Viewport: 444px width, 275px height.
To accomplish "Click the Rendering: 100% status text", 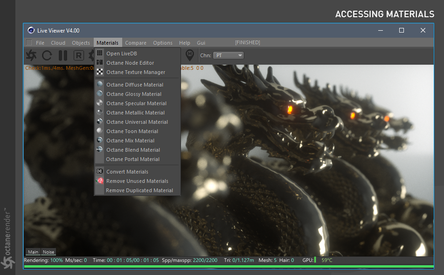I will click(43, 260).
